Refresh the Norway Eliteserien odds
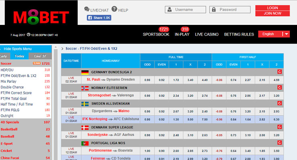 (291, 88)
